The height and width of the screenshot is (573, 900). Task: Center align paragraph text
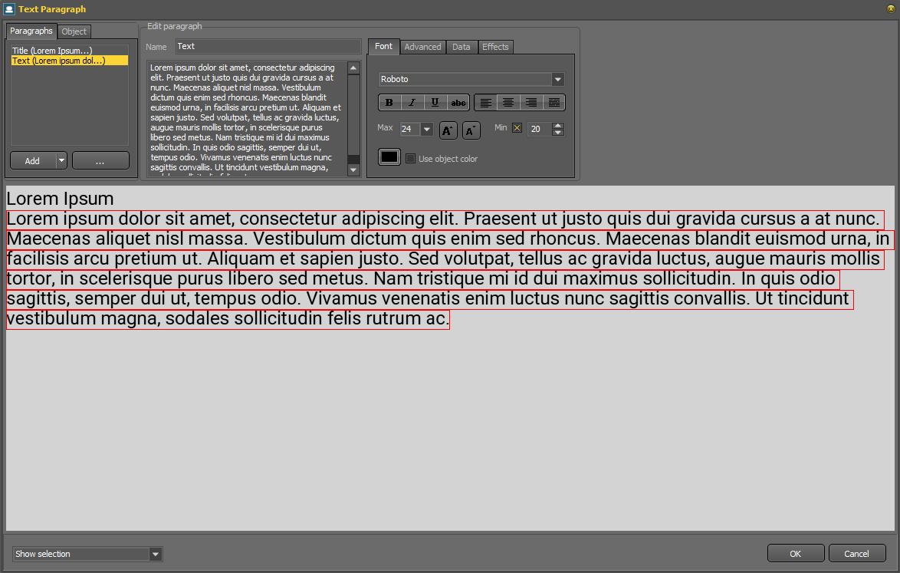click(x=508, y=103)
